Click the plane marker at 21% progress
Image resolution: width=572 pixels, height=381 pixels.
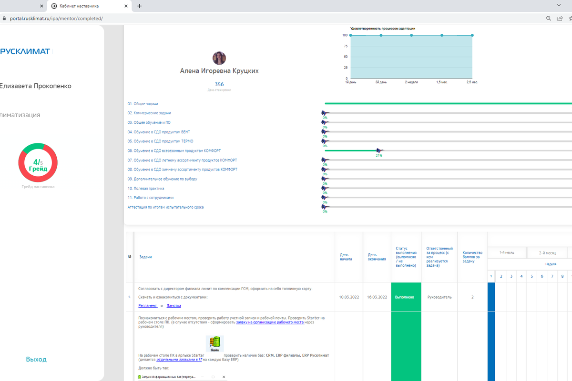(x=379, y=150)
